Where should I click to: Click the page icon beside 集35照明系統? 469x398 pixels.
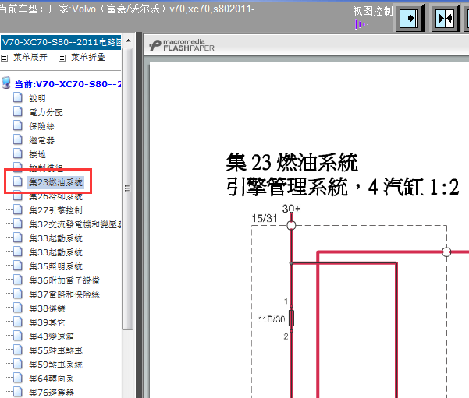click(18, 266)
